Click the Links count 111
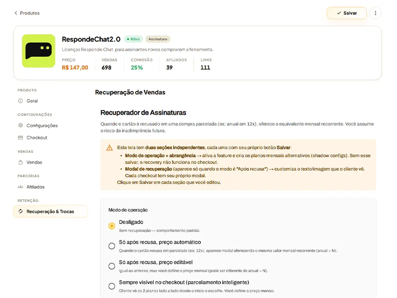Viewport: 397px width, 298px height. tap(205, 68)
